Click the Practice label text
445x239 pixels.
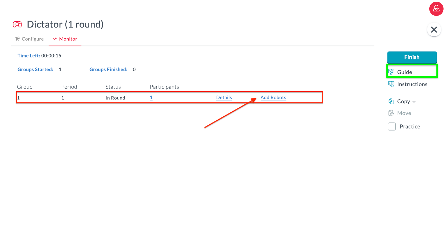point(410,127)
